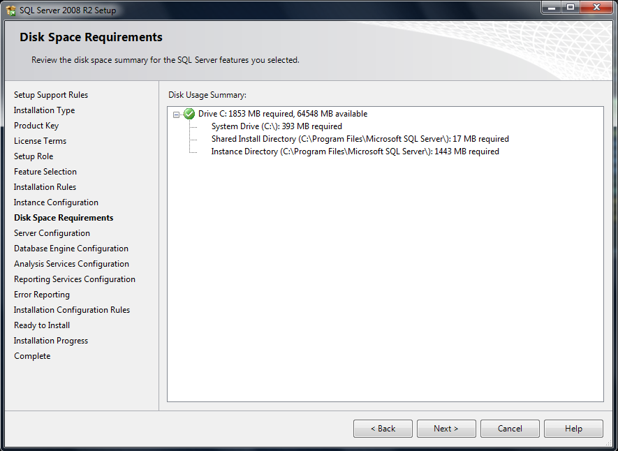This screenshot has width=618, height=451.
Task: Click 'Error Reporting' step in sidebar
Action: point(42,295)
